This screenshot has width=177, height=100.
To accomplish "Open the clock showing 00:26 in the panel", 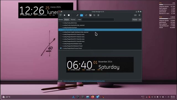I will coord(173,97).
